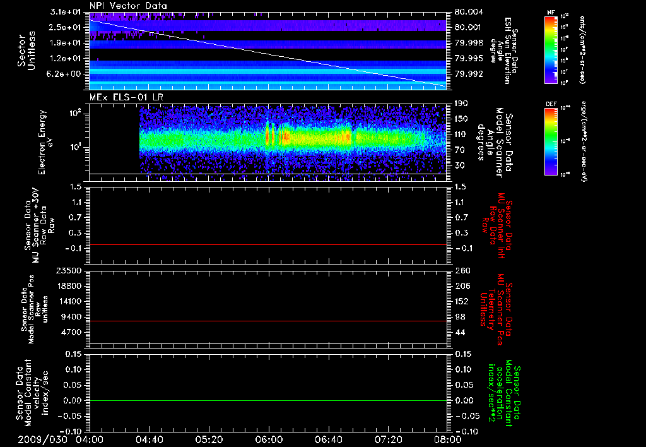Screen dimensions: 646x447
Task: Click the Model Scanner Angle degrees axis title
Action: click(495, 142)
